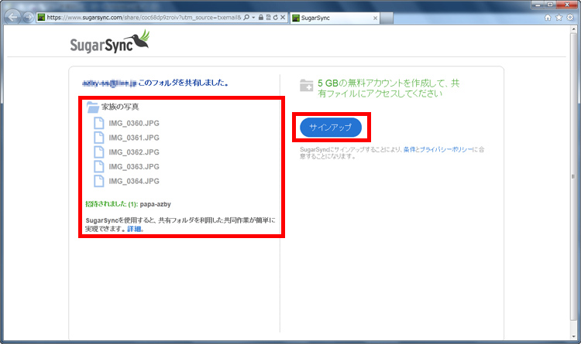
Task: Maximize the browser window
Action: [x=549, y=5]
